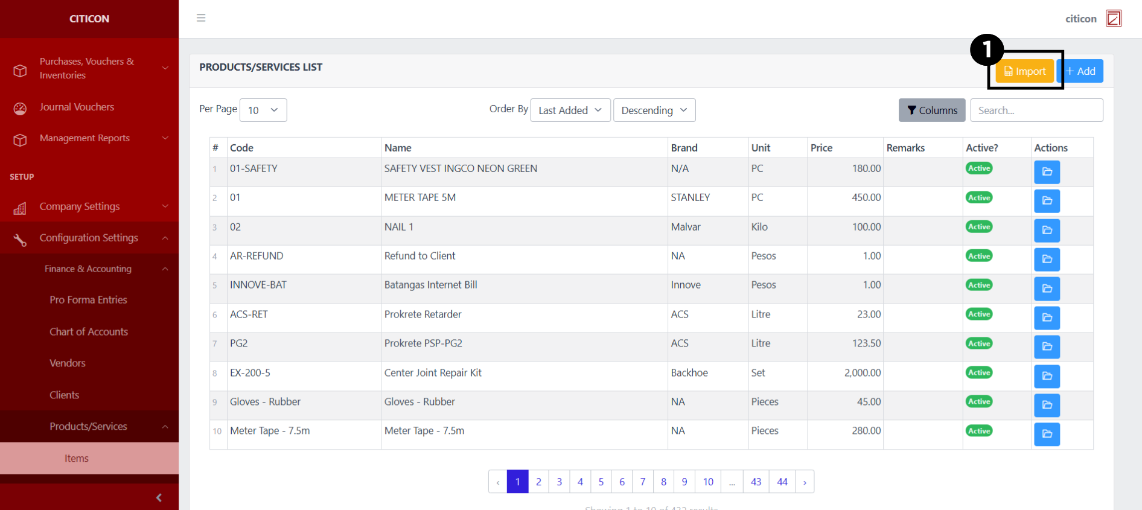The image size is (1142, 510).
Task: Click the Search input field
Action: pos(1036,110)
